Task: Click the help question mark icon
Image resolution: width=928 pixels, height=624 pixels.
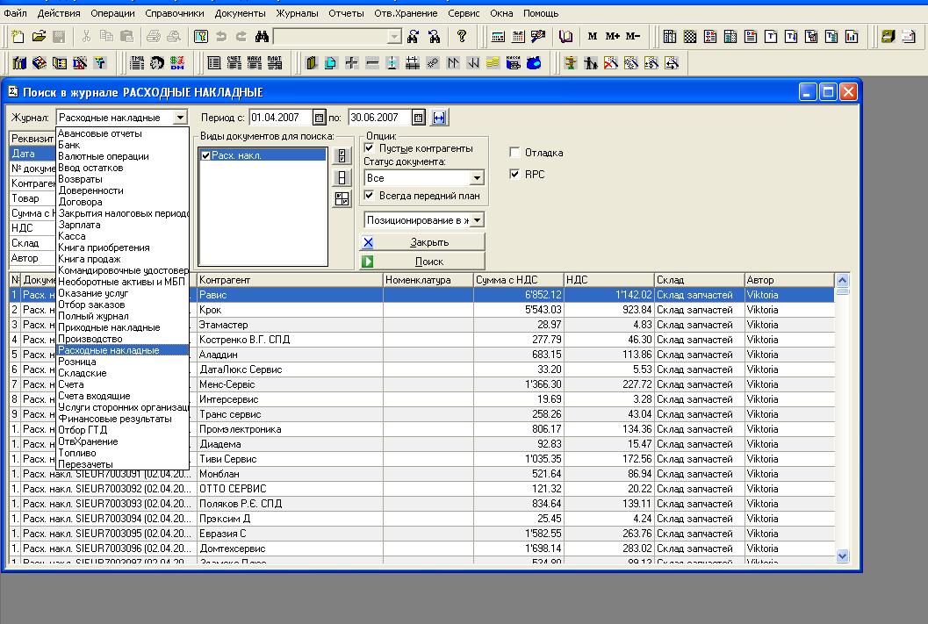Action: [462, 37]
